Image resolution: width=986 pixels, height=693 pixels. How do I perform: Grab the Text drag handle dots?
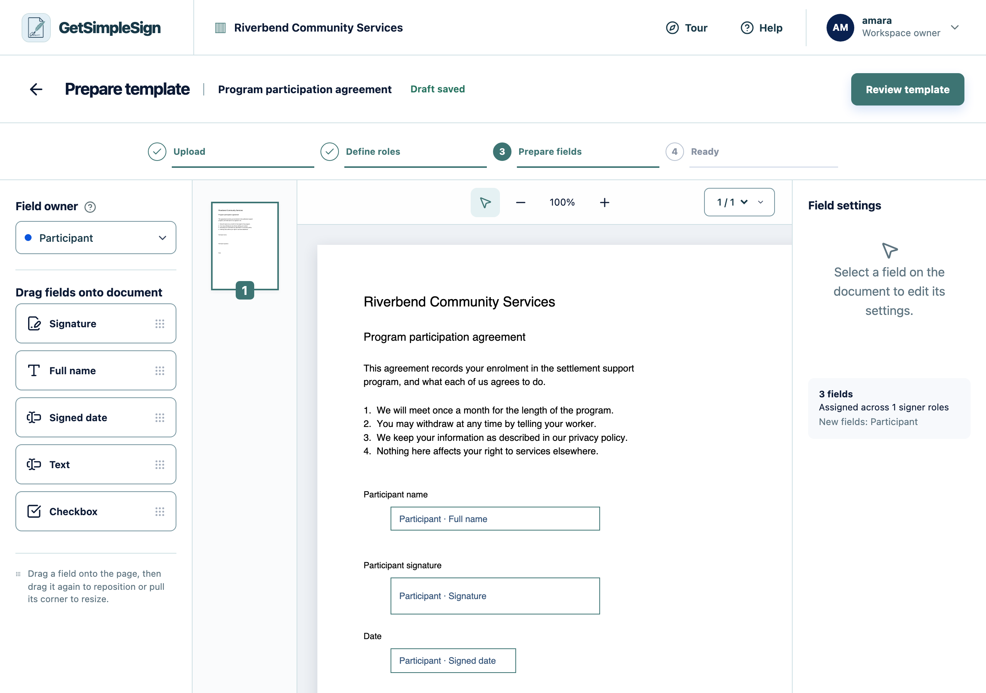160,465
